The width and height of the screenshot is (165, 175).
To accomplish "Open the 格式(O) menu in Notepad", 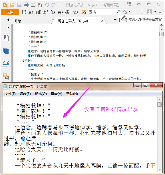I will tap(41, 94).
